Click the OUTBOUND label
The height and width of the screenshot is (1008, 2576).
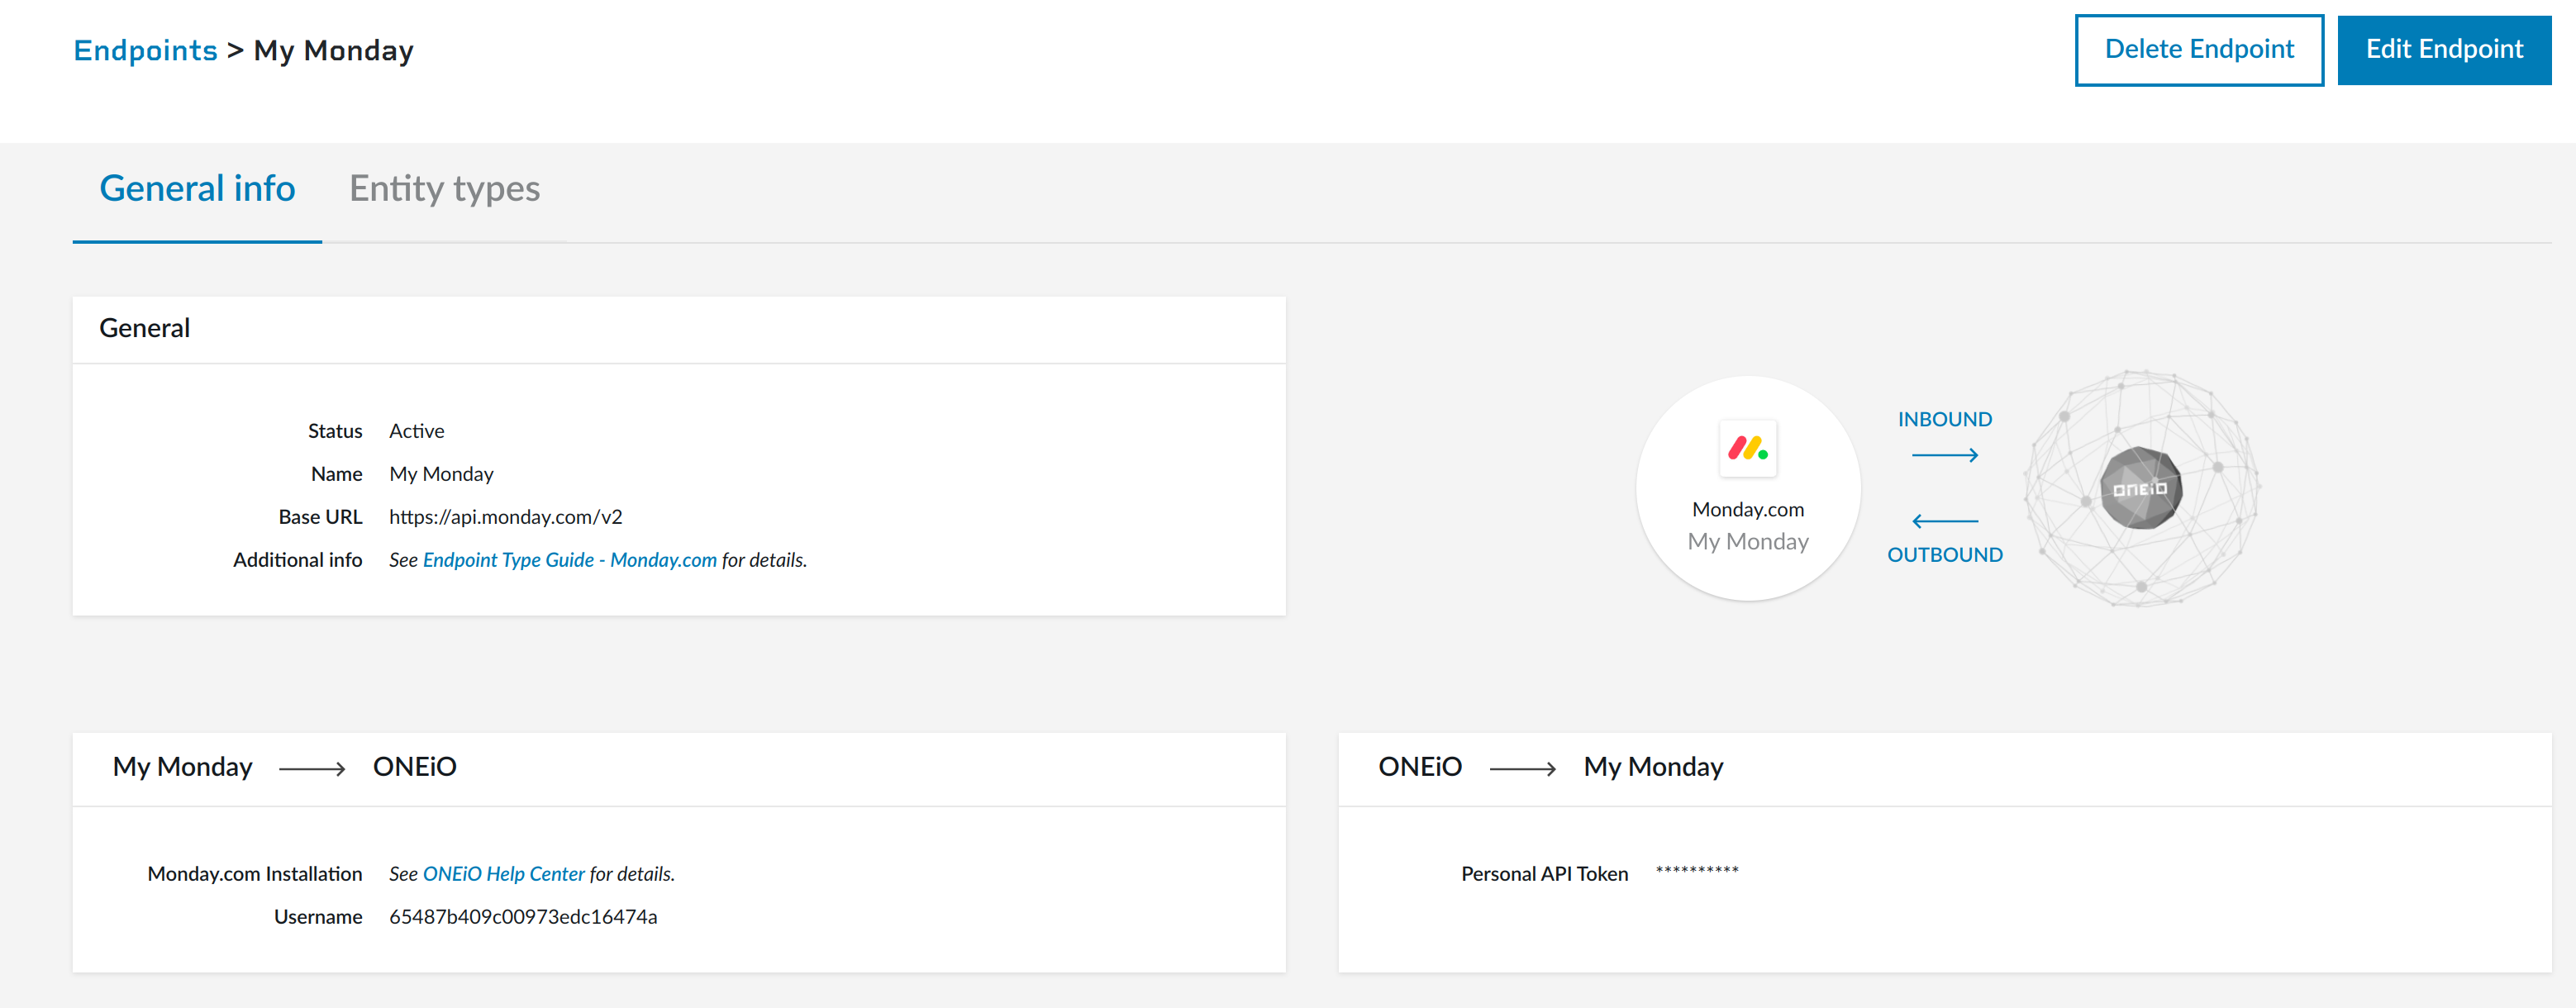click(1944, 555)
